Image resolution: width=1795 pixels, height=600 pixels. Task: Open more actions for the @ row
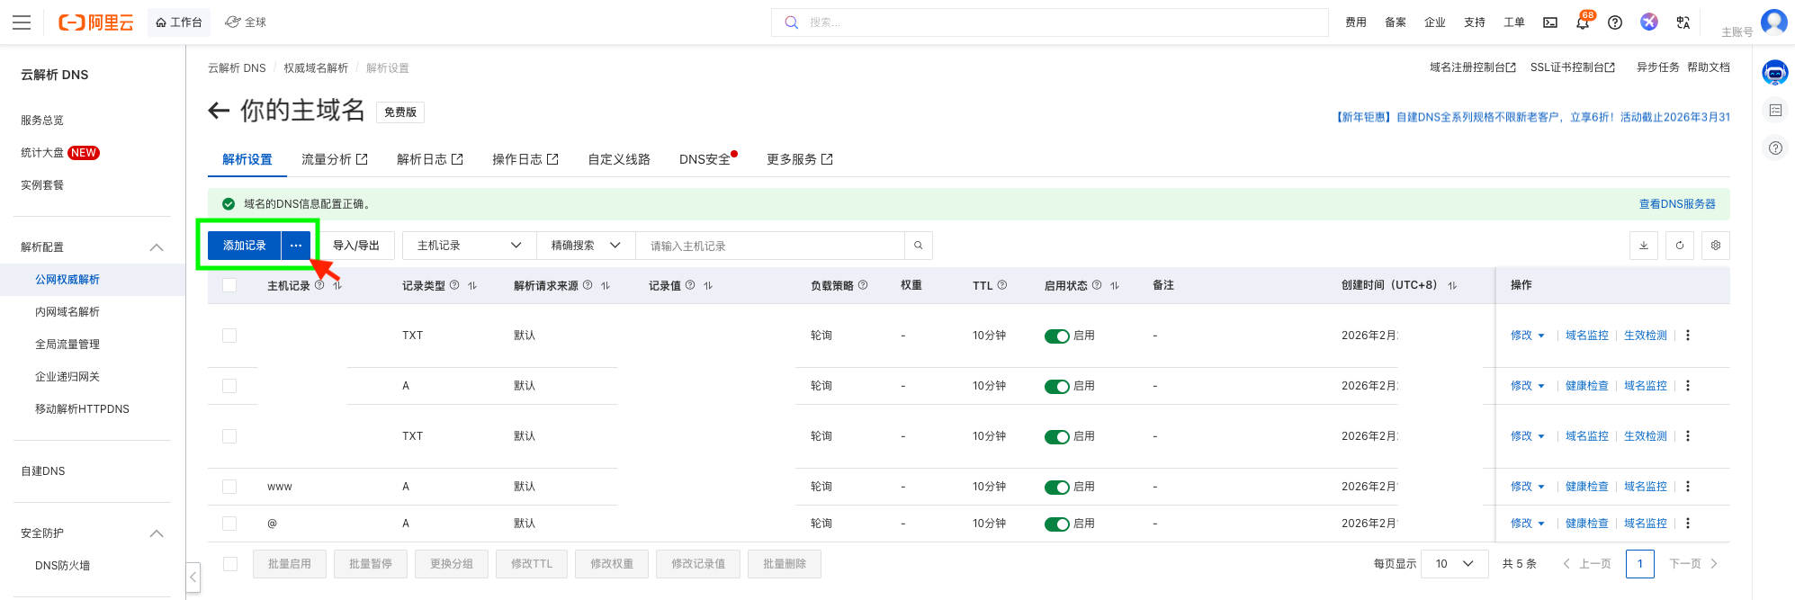[1688, 523]
